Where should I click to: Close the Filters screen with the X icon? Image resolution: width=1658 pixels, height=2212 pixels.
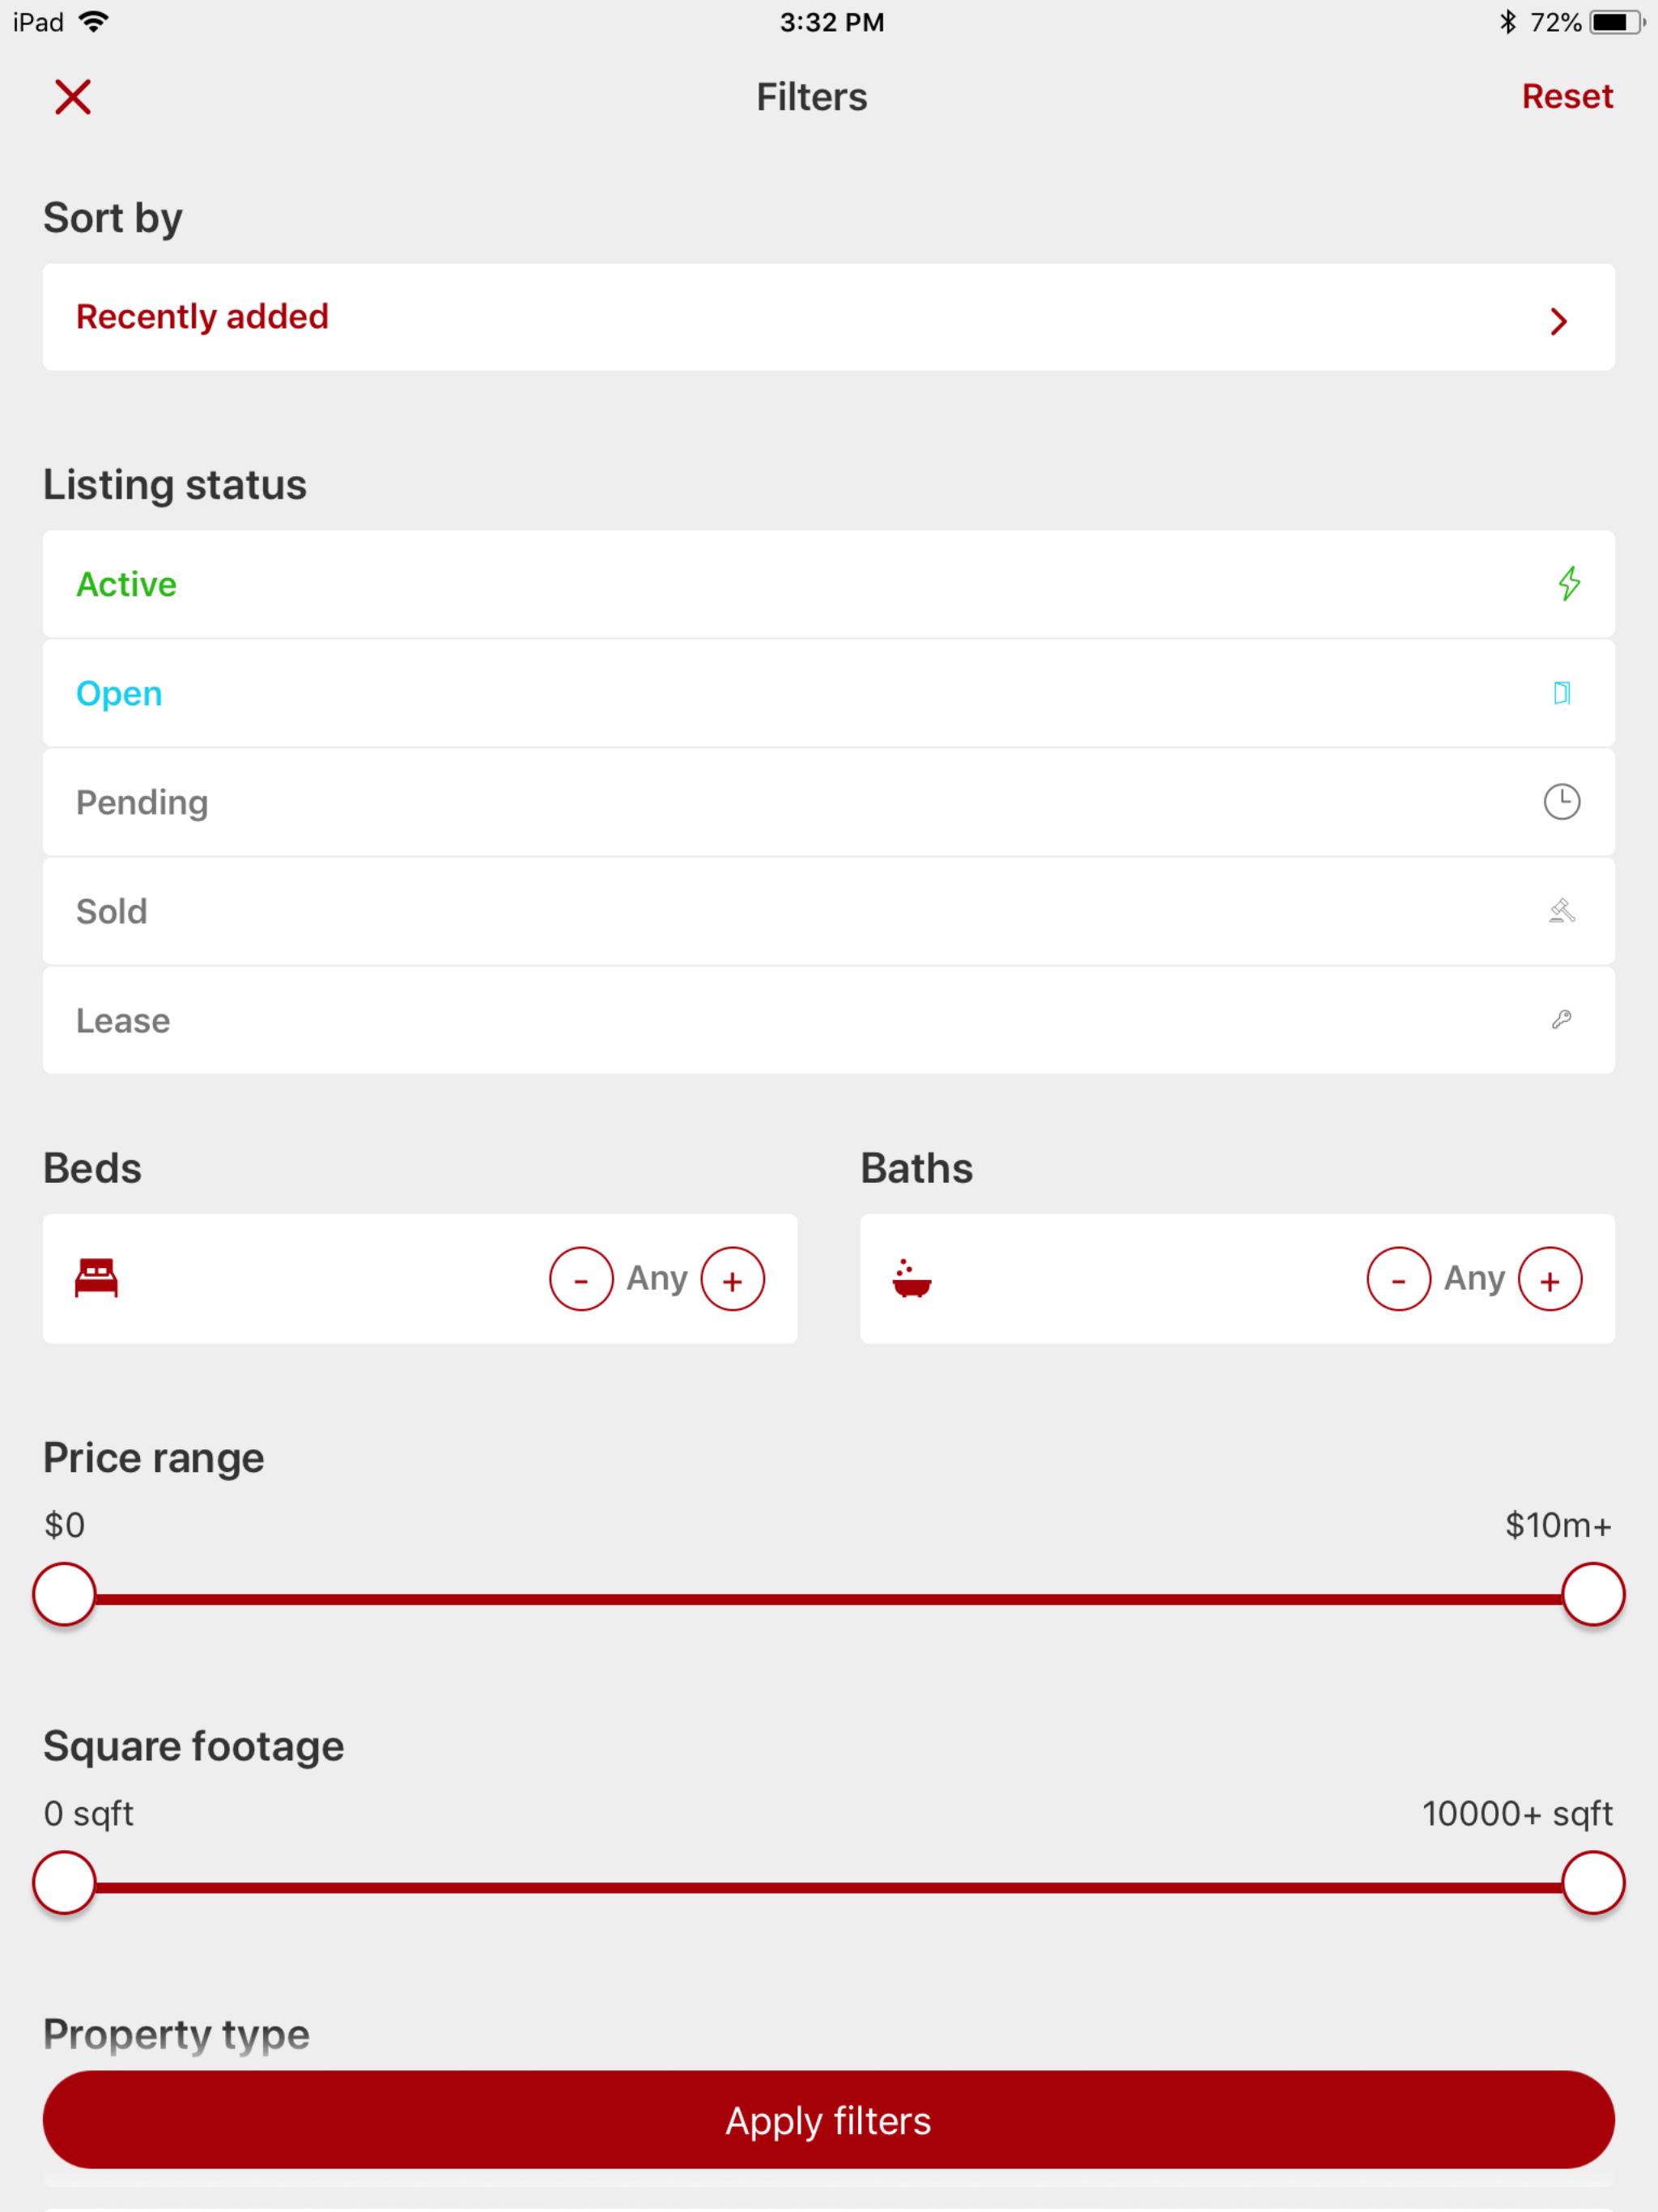tap(72, 97)
